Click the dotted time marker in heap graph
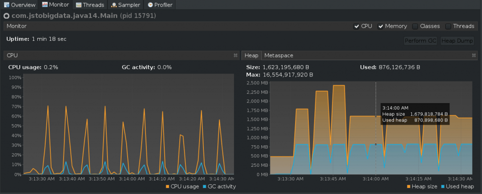Image resolution: width=482 pixels, height=194 pixels. tap(376, 128)
